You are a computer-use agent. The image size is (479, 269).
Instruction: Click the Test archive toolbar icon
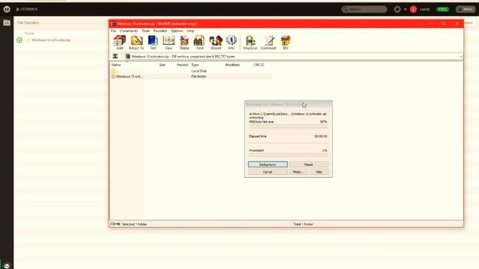pyautogui.click(x=153, y=43)
